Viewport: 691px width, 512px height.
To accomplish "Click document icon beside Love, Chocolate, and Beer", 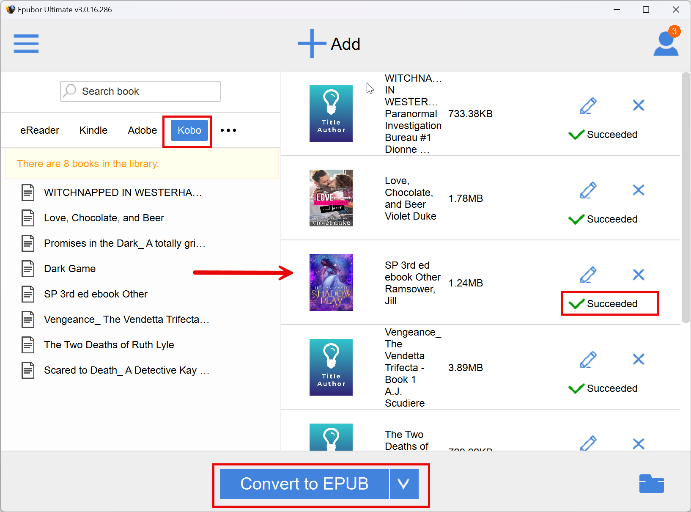I will point(28,218).
